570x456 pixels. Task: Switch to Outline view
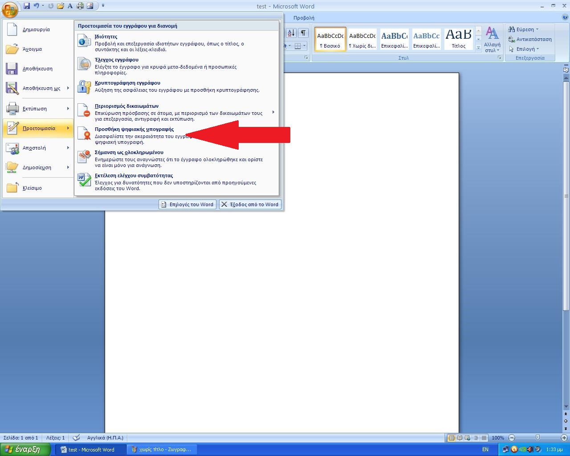(476, 438)
